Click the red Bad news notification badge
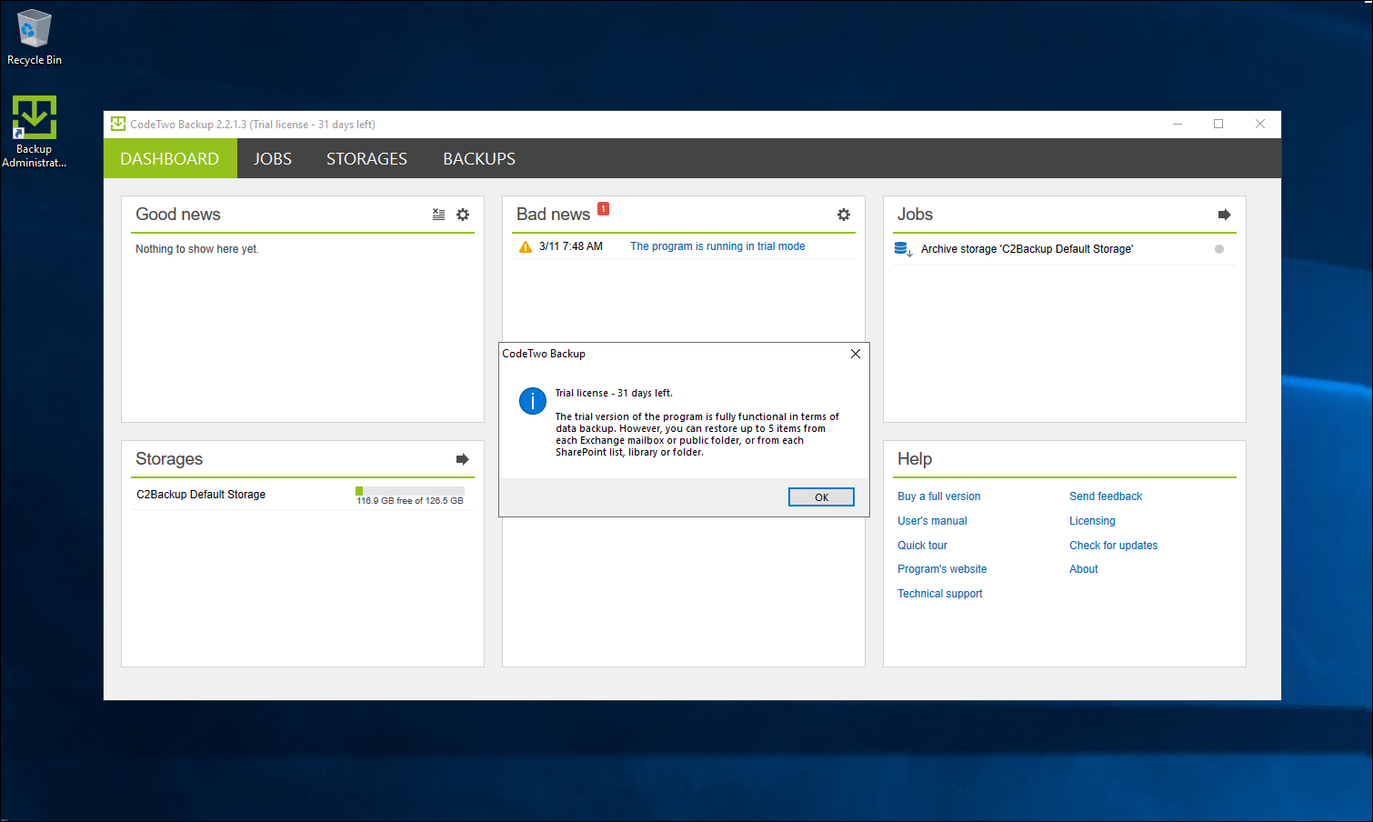This screenshot has width=1373, height=822. click(603, 209)
